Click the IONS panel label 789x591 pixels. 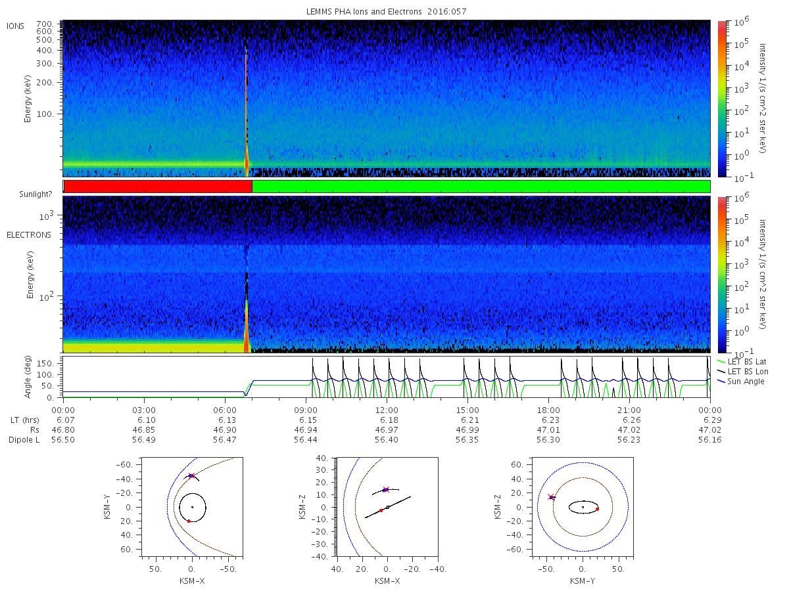16,26
